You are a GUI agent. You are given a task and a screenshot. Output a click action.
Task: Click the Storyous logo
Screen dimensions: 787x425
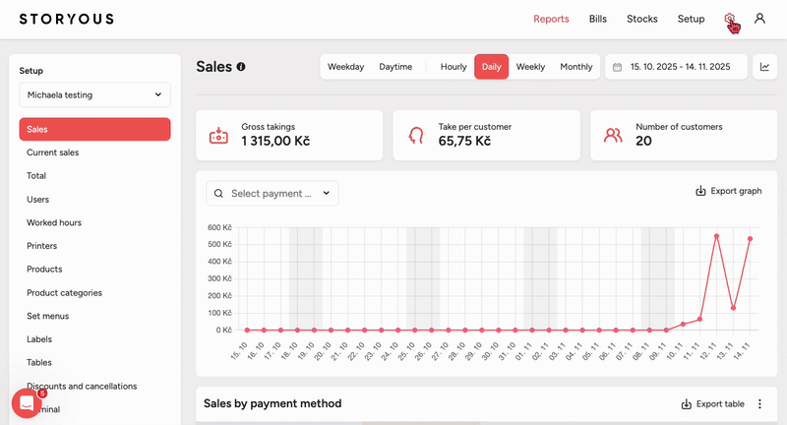click(66, 19)
